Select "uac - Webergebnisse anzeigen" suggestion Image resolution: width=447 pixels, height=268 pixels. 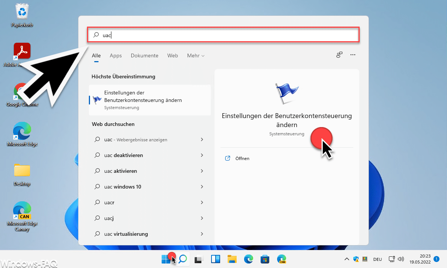150,139
